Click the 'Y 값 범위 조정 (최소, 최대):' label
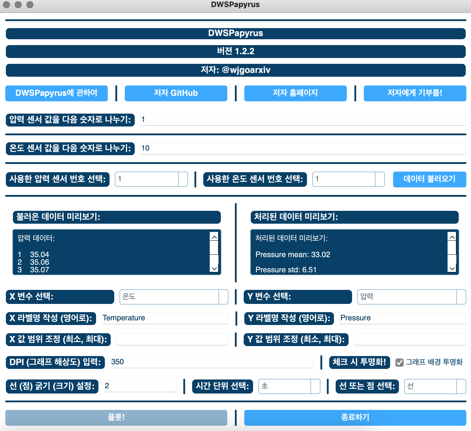This screenshot has height=431, width=471. [296, 339]
